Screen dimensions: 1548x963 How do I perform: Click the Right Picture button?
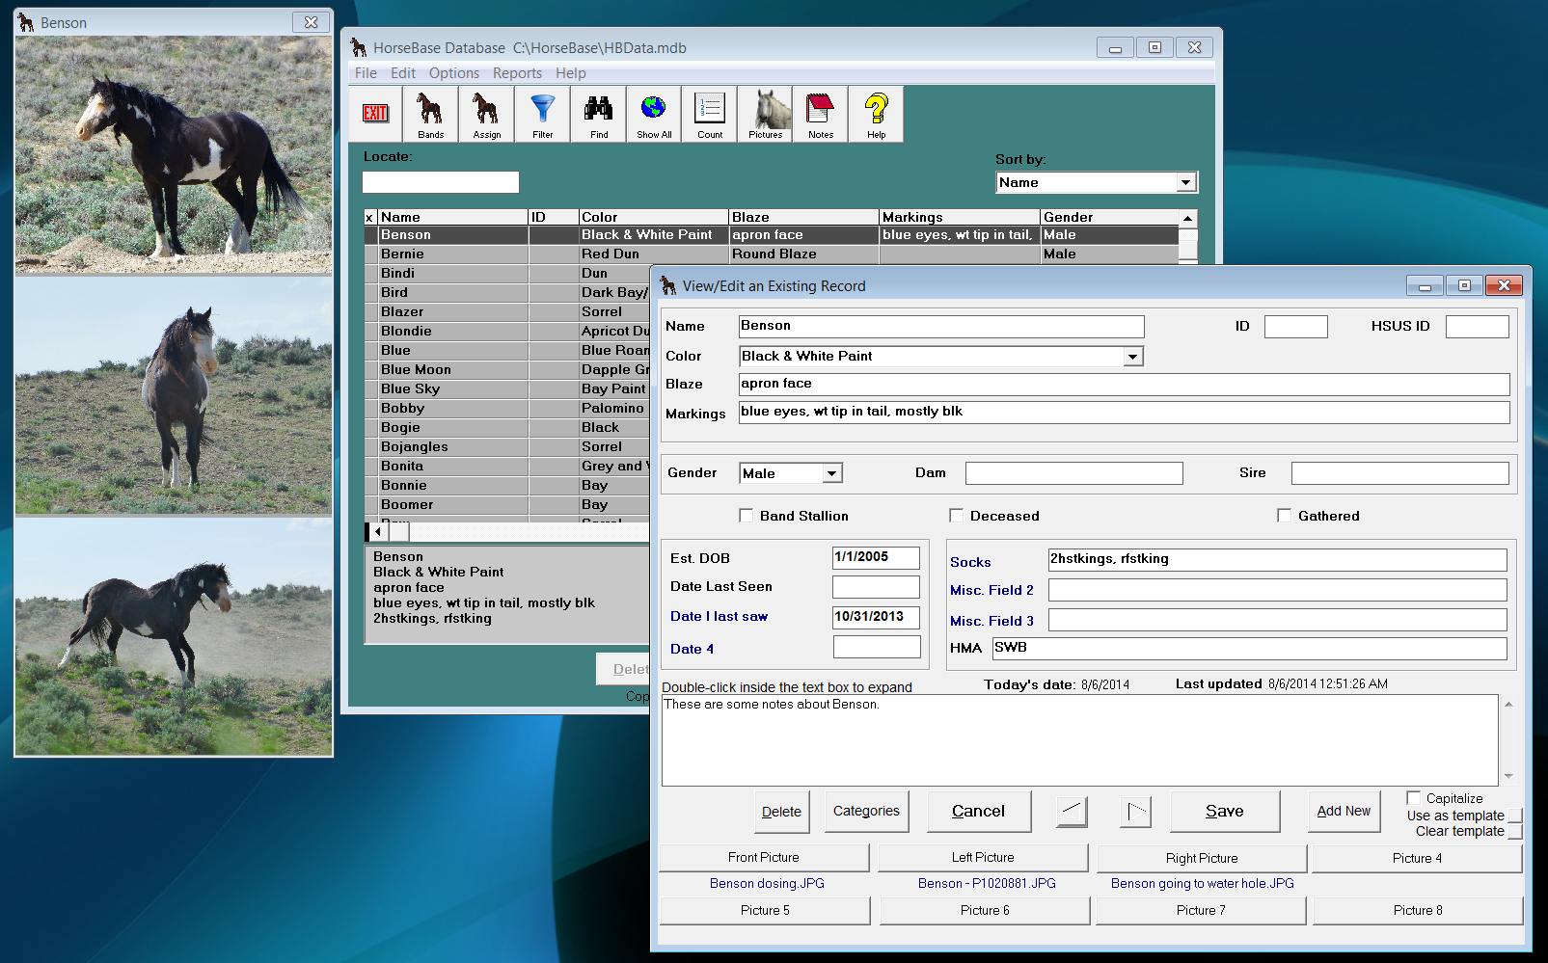click(1202, 857)
